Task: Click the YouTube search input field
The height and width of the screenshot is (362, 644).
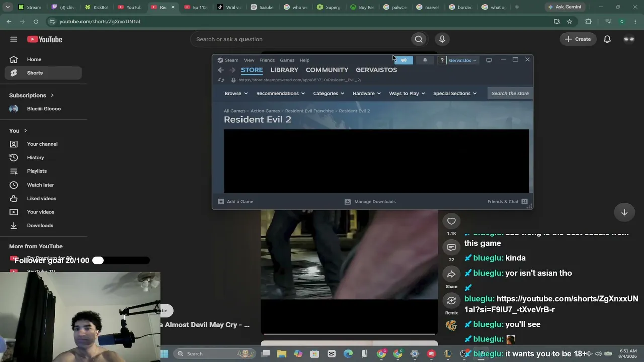Action: coord(301,39)
